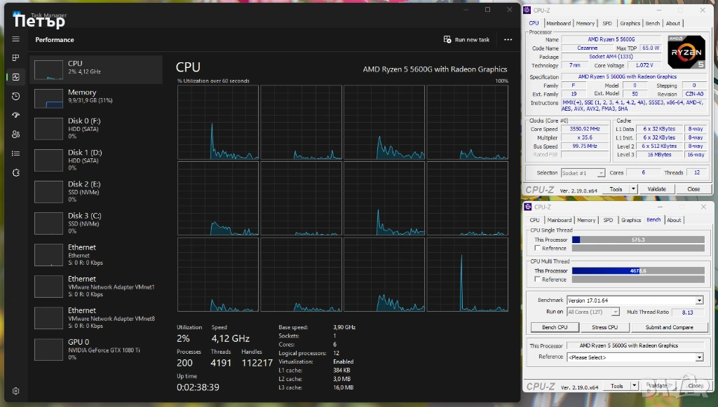
Task: Open the three-dot more options menu
Action: click(x=508, y=39)
